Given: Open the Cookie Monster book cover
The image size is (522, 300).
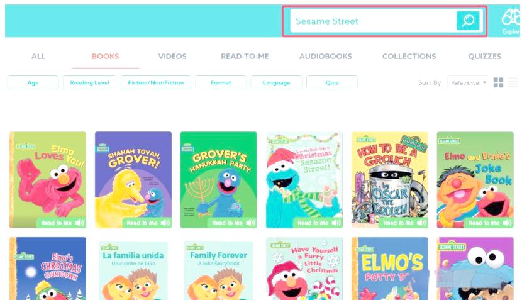Looking at the screenshot, I should coord(475,269).
